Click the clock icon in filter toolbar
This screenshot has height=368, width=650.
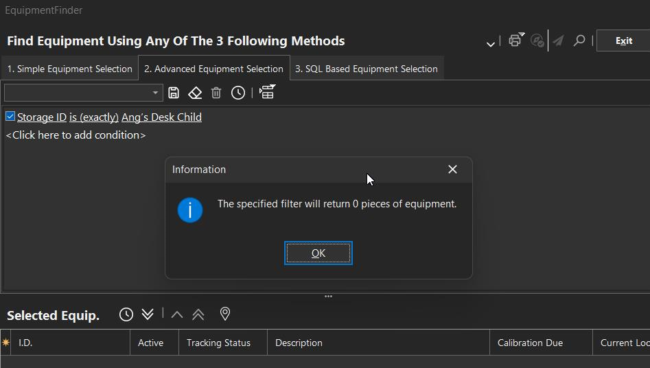238,93
